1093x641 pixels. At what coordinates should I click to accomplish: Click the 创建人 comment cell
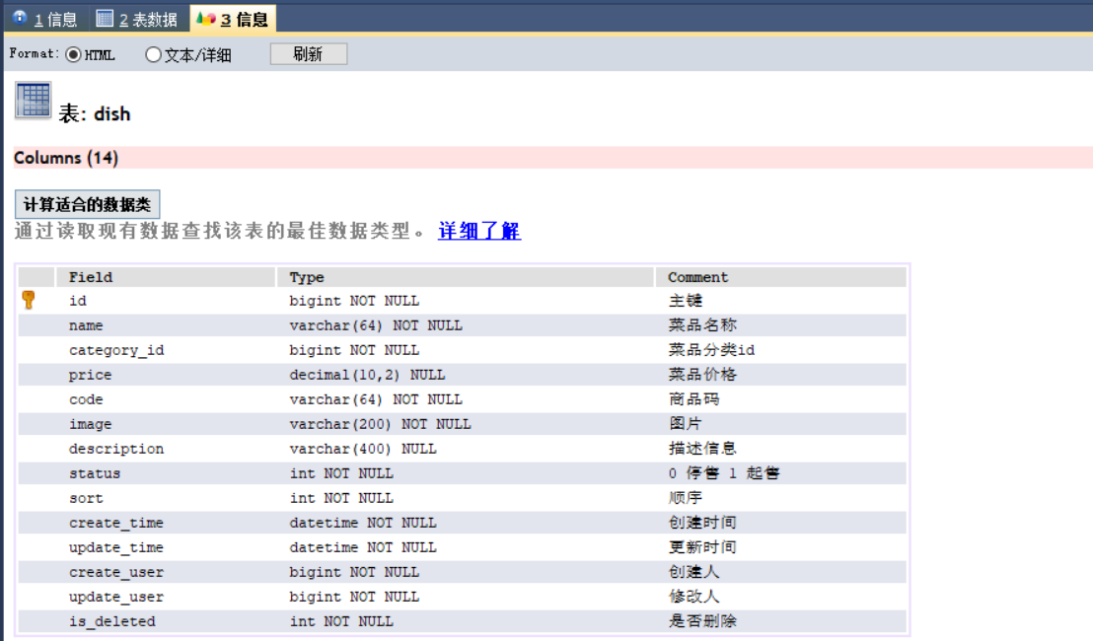coord(780,572)
